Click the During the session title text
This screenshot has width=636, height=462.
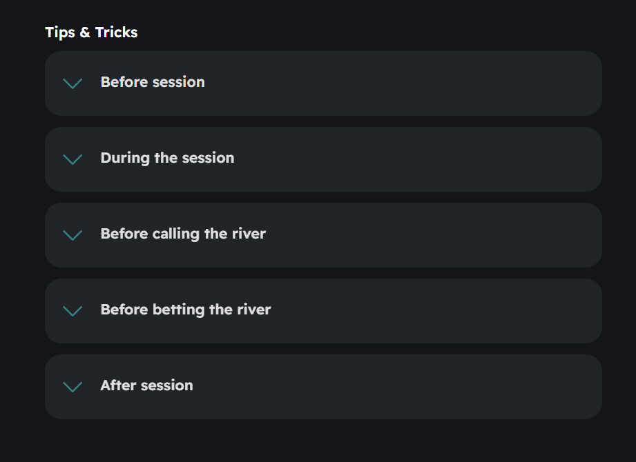[167, 158]
